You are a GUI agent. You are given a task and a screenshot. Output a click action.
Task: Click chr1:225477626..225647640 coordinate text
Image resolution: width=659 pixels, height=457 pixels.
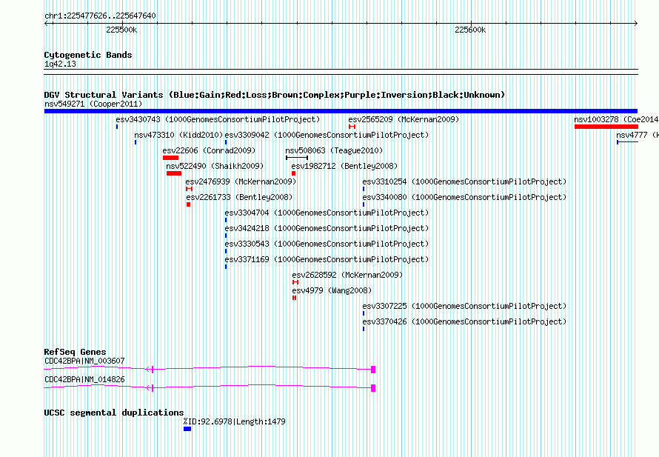click(100, 16)
